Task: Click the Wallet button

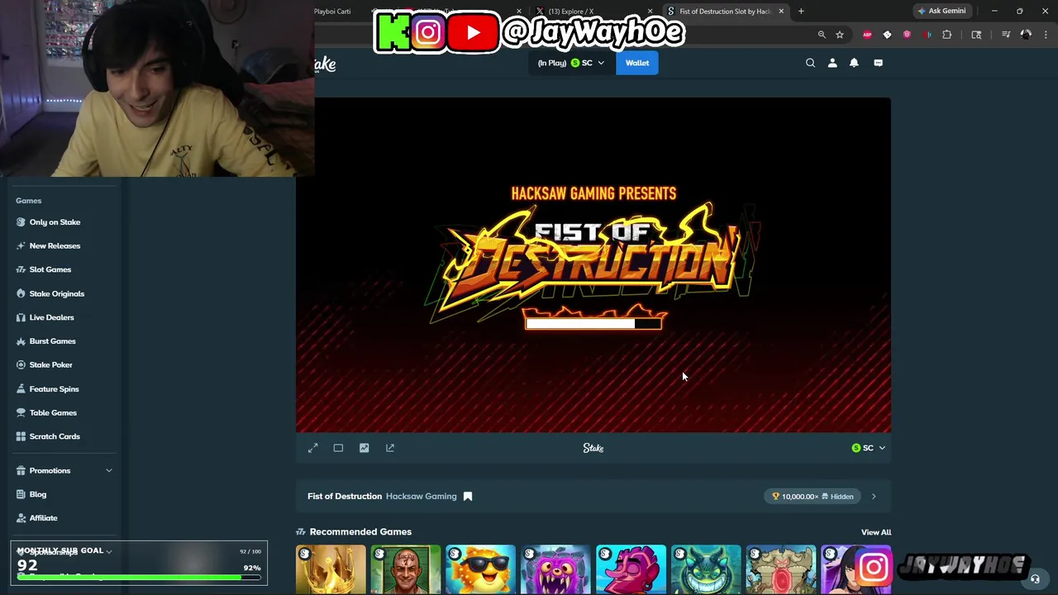Action: [637, 63]
